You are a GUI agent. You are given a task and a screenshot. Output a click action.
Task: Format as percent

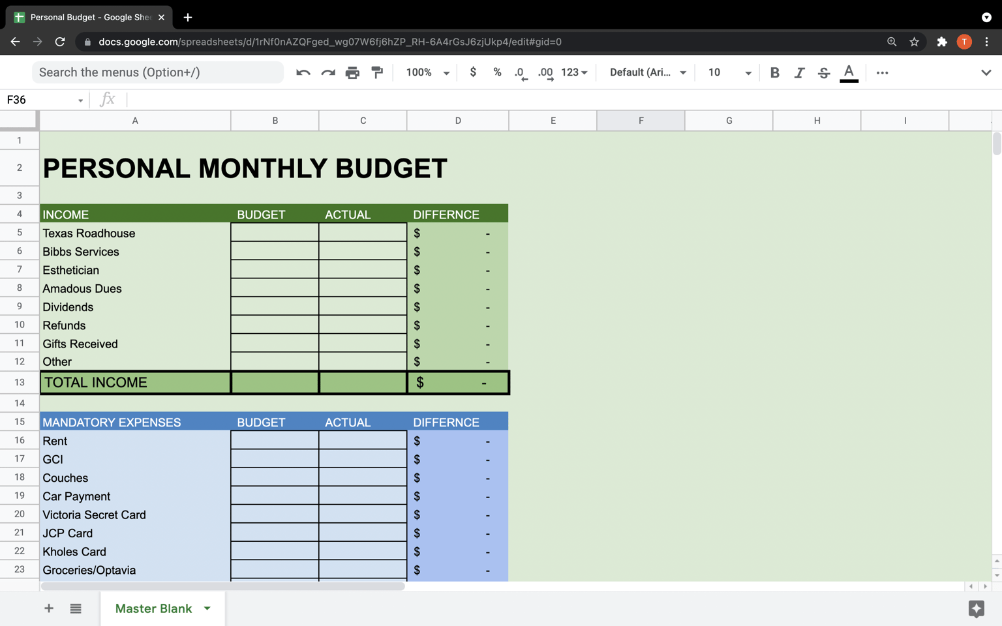(497, 72)
